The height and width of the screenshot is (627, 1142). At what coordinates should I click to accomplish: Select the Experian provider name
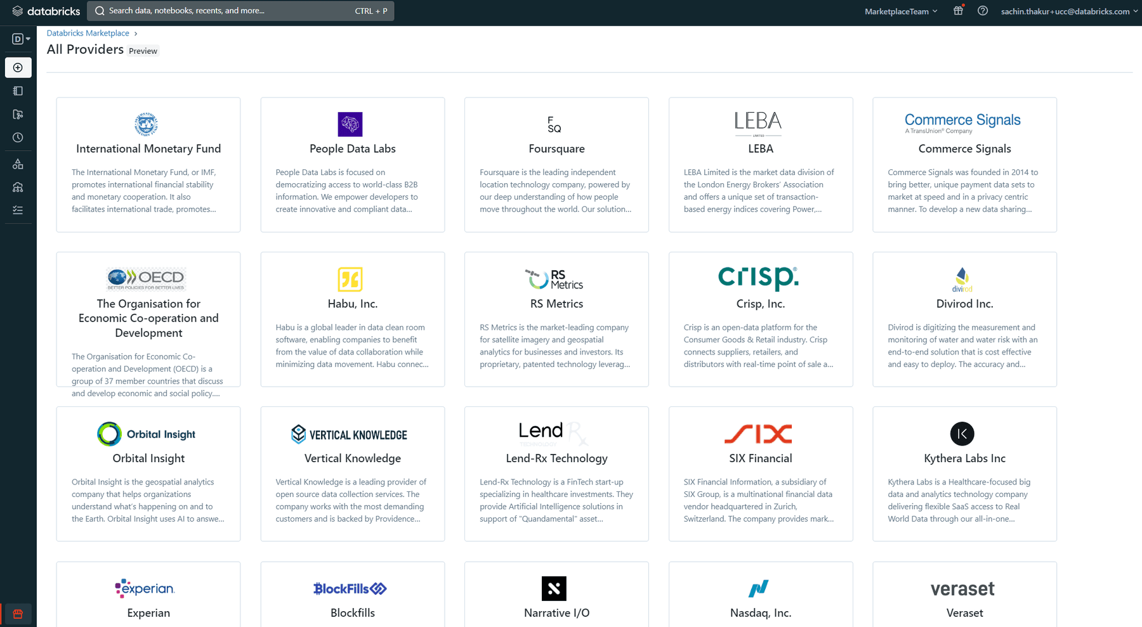[x=148, y=614]
